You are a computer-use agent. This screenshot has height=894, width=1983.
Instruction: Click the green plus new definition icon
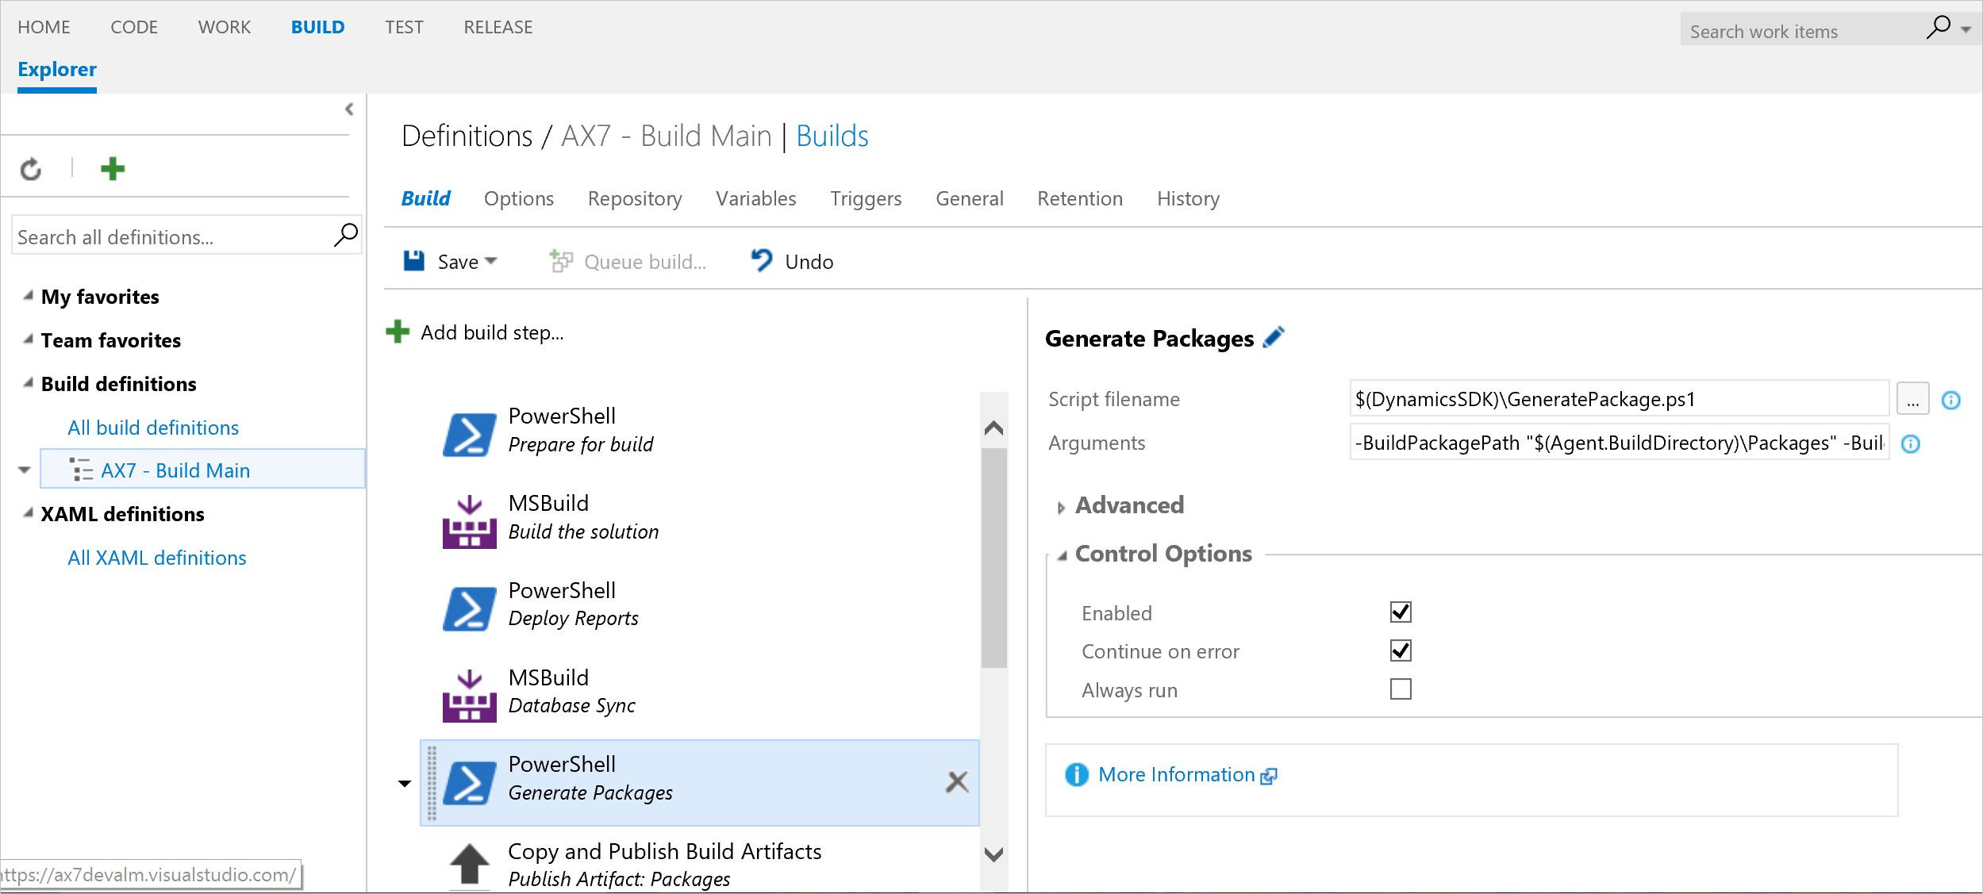click(x=113, y=168)
